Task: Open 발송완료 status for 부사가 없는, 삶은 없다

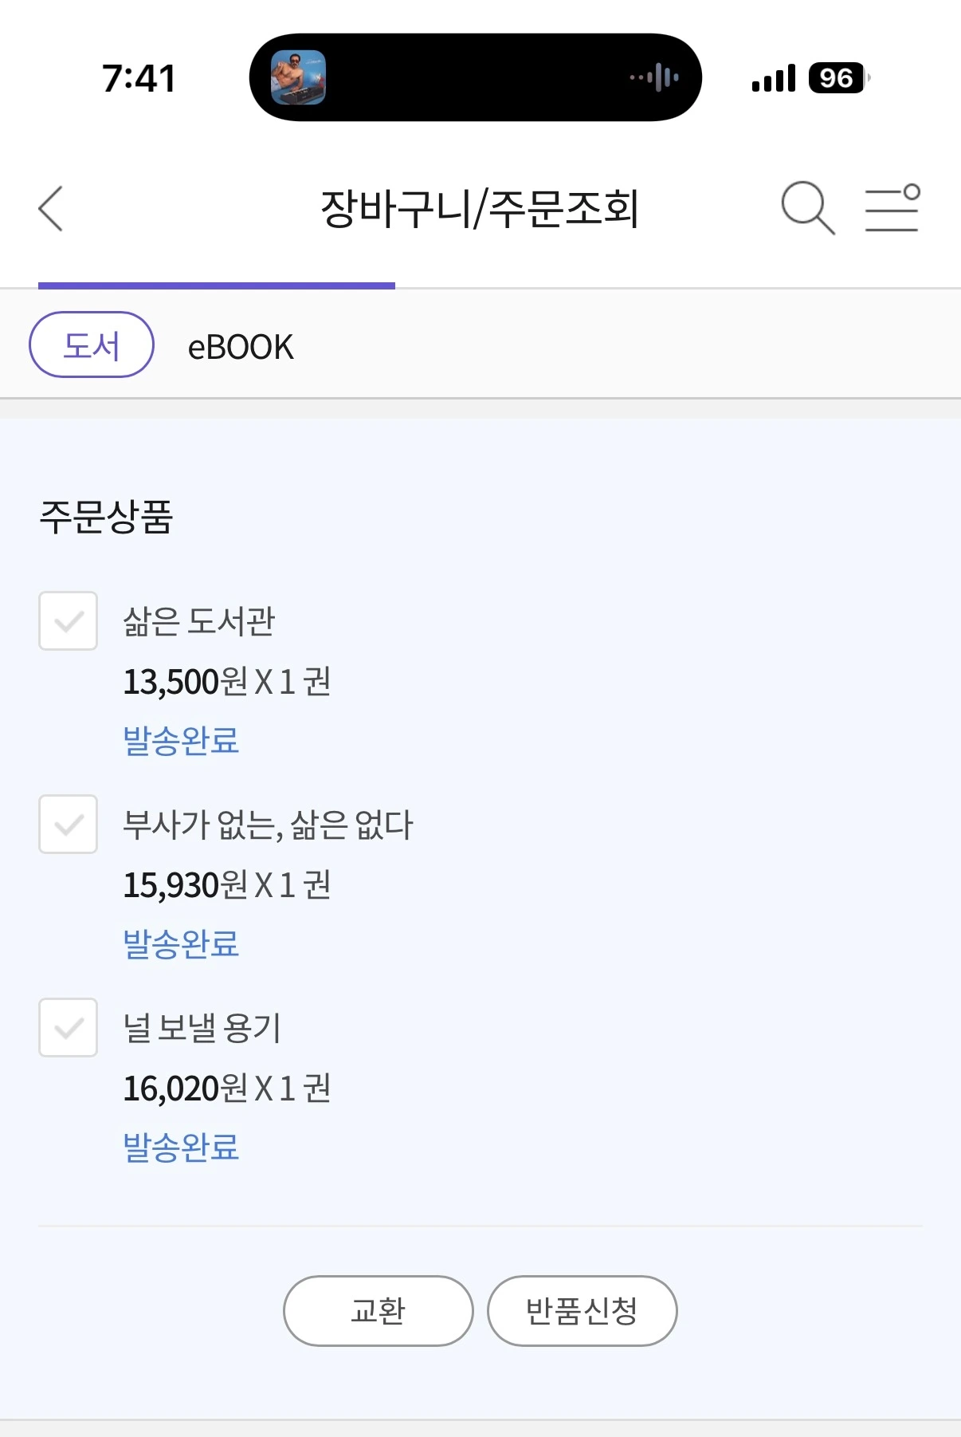Action: tap(181, 944)
